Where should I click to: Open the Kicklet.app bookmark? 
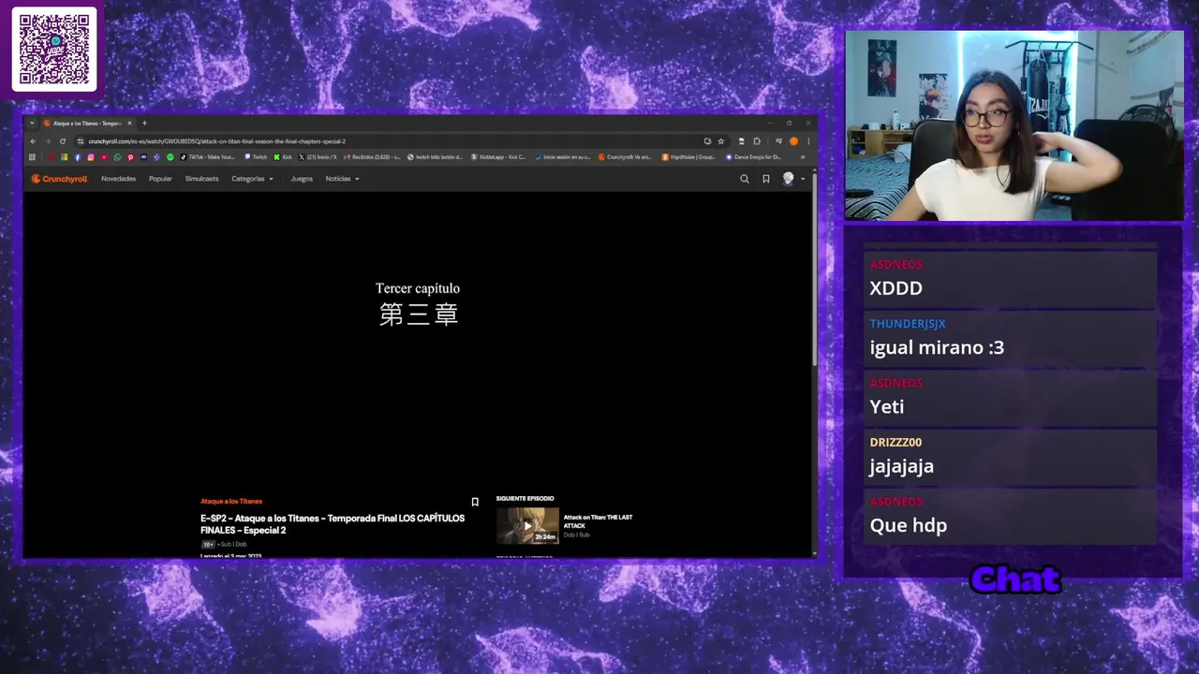(x=499, y=157)
